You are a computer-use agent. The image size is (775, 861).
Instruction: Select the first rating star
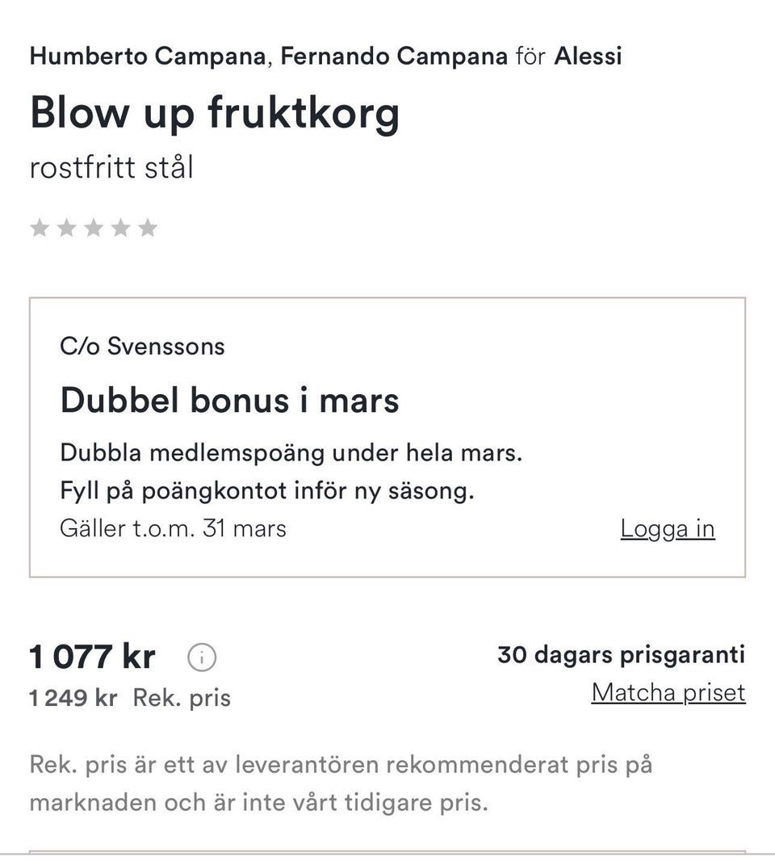(40, 229)
